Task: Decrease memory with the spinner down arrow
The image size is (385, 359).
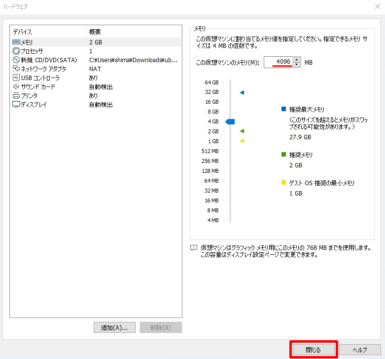Action: (x=297, y=65)
